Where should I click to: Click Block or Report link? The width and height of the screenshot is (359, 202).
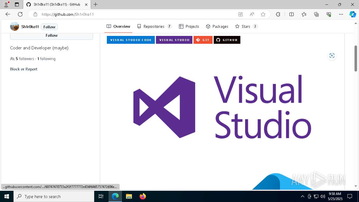pyautogui.click(x=24, y=69)
